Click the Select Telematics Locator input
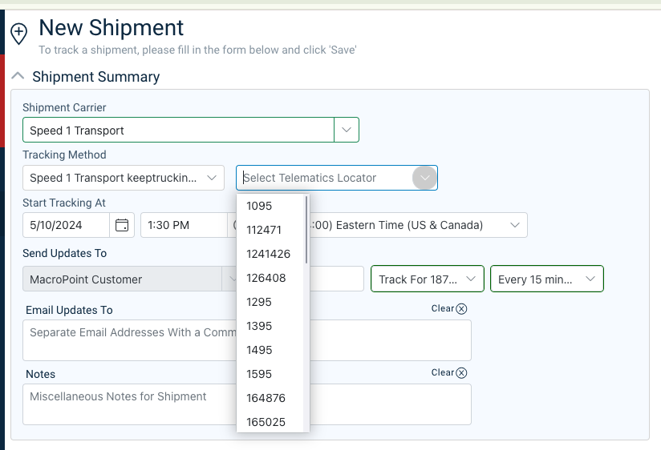Viewport: 661px width, 450px height. (325, 178)
